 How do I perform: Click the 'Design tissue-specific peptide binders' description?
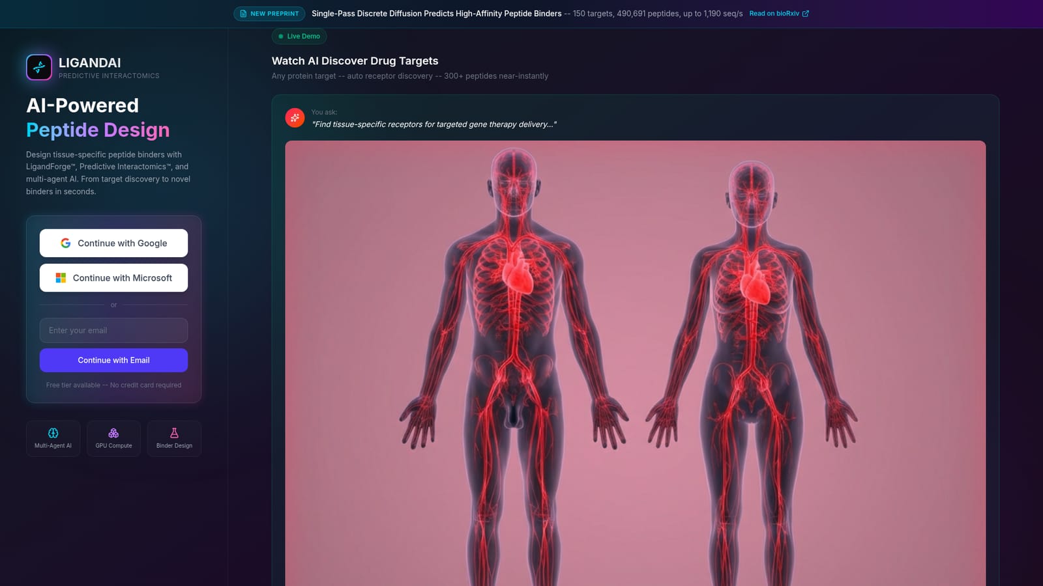point(108,173)
